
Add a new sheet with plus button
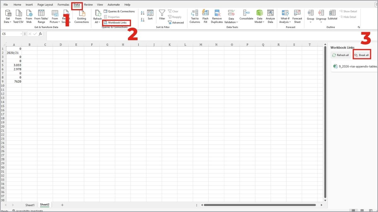[x=62, y=205]
